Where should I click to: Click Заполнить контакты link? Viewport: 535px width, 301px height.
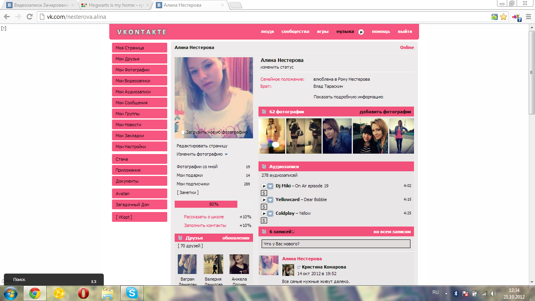(x=205, y=225)
